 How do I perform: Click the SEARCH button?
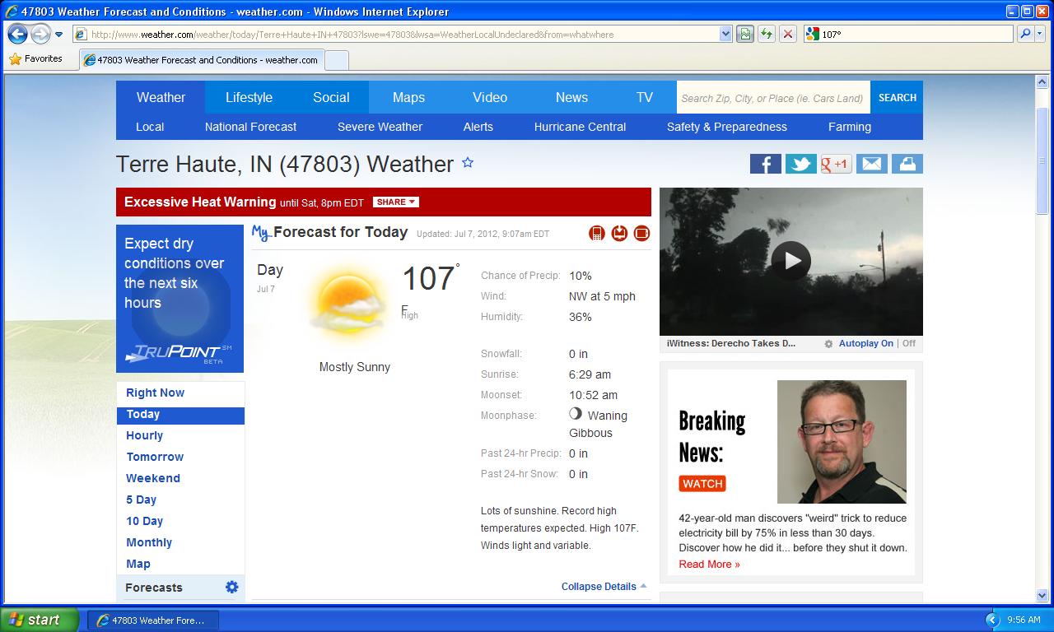click(x=897, y=97)
